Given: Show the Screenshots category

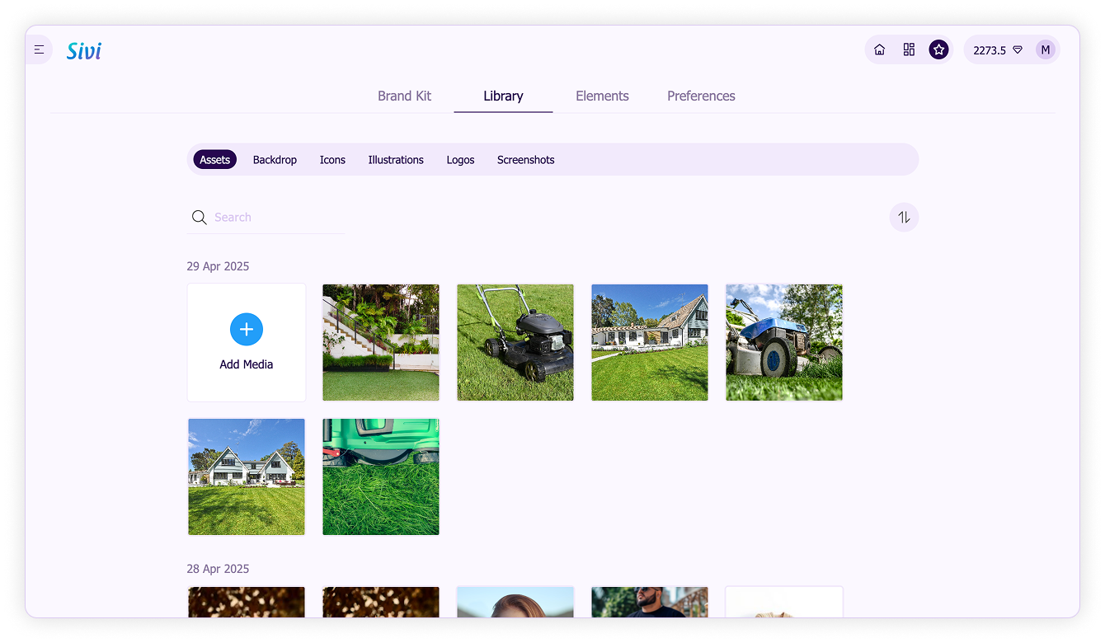Looking at the screenshot, I should click(x=525, y=160).
